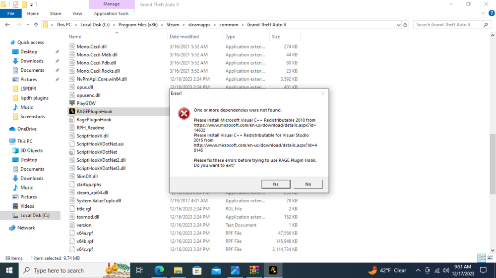Click the volume speaker tray icon
Image resolution: width=496 pixels, height=278 pixels.
(446, 271)
